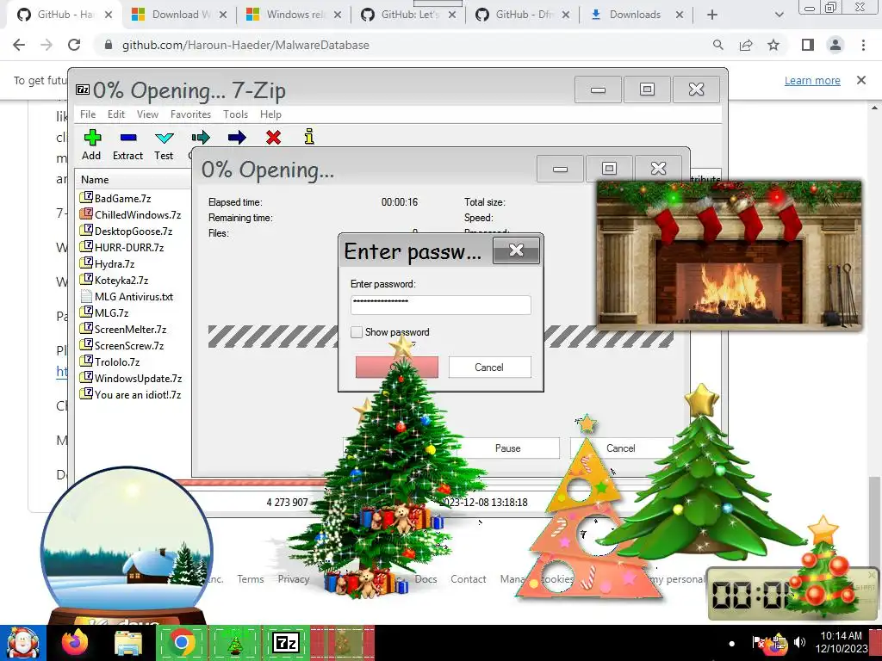The image size is (882, 661).
Task: Click the yellow Info icon in 7-Zip
Action: click(x=309, y=137)
